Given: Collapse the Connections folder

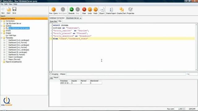Looking at the screenshot, I should (2, 21).
